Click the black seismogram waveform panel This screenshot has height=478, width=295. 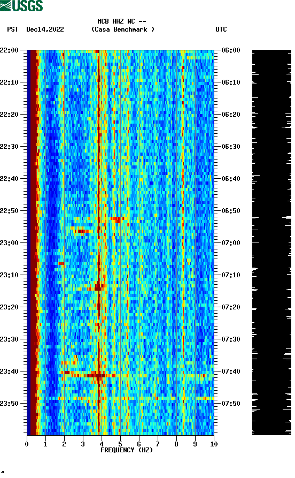click(271, 242)
